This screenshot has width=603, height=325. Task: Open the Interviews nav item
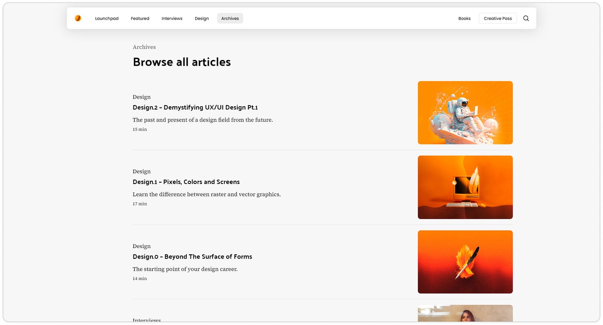coord(172,18)
